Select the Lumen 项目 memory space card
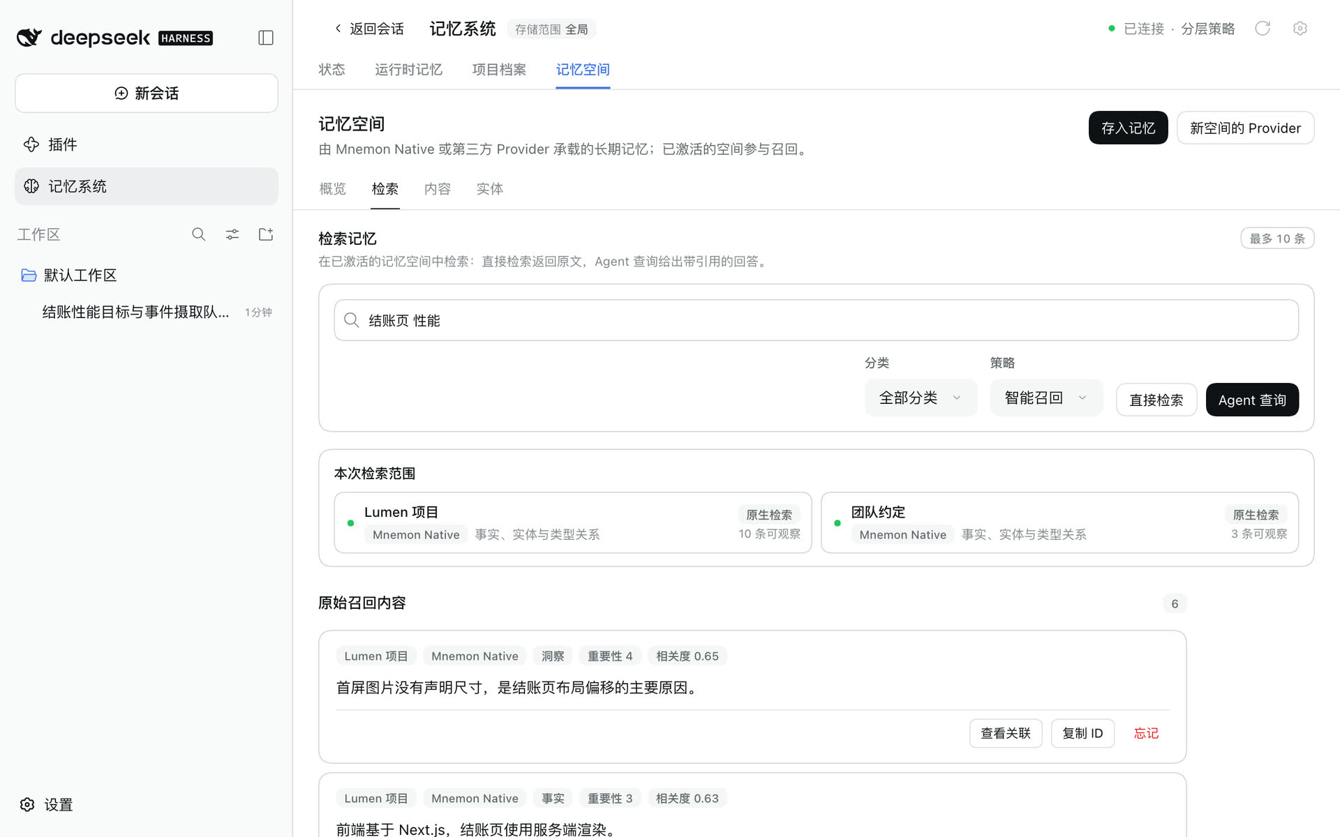Viewport: 1340px width, 837px height. pos(573,523)
